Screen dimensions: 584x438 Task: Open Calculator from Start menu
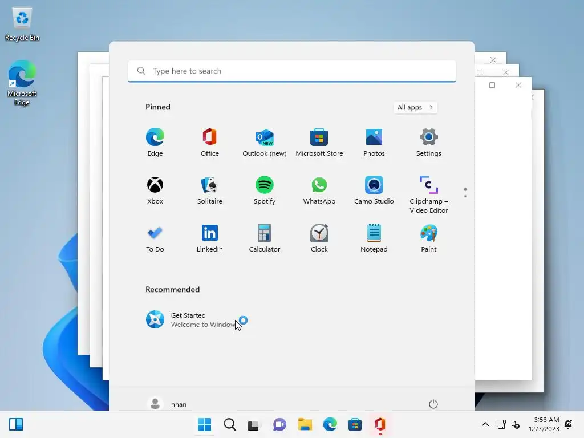click(265, 238)
